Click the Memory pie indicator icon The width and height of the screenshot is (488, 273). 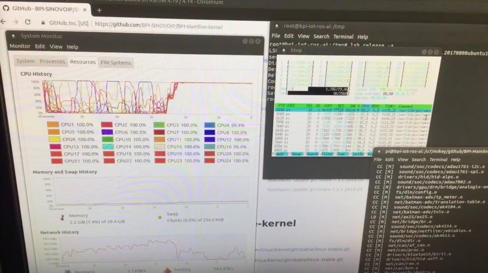[x=62, y=217]
